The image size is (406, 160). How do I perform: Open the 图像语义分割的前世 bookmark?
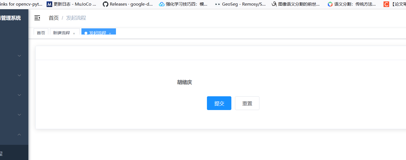pyautogui.click(x=296, y=4)
